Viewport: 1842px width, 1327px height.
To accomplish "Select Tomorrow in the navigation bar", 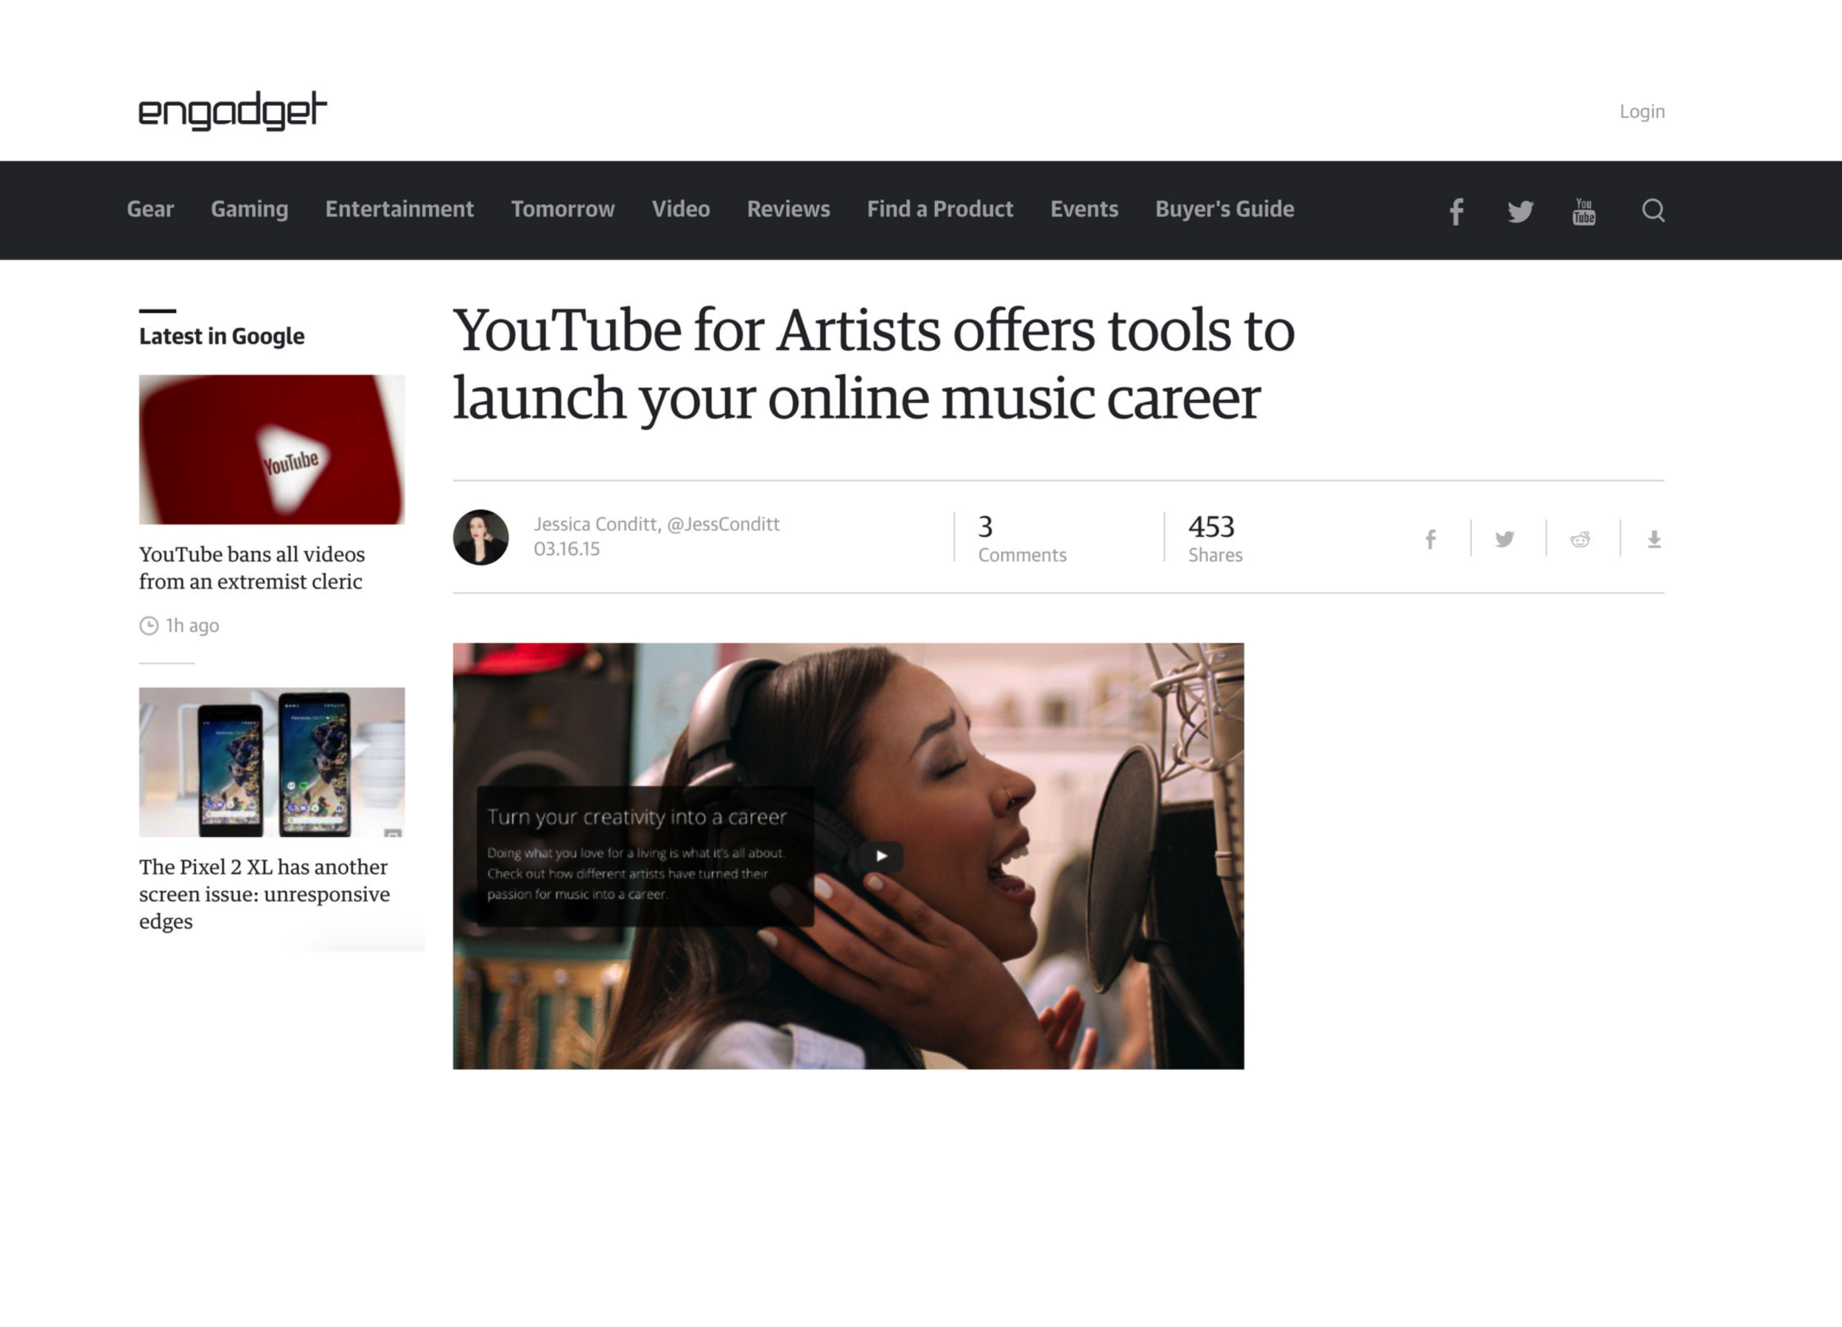I will point(563,209).
